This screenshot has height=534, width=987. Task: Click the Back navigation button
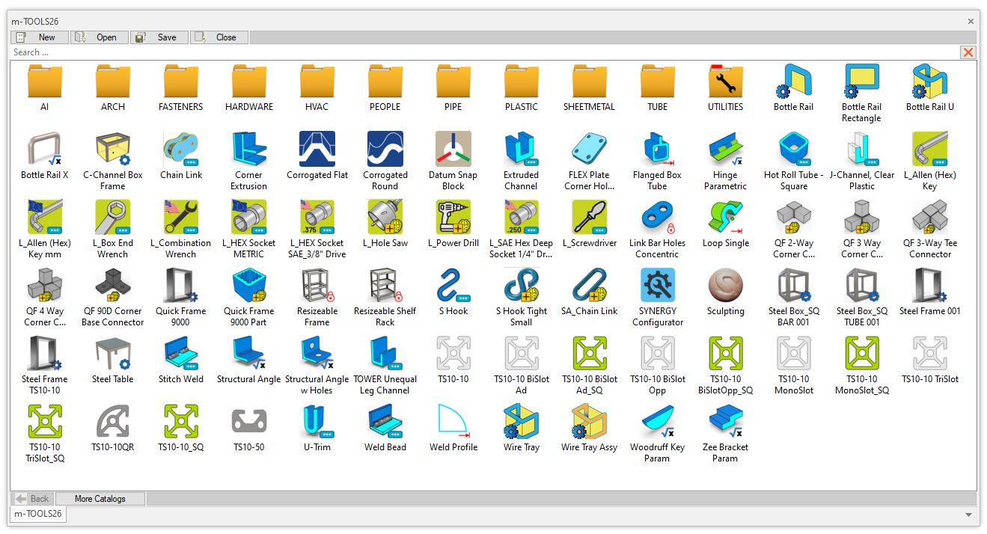(32, 499)
